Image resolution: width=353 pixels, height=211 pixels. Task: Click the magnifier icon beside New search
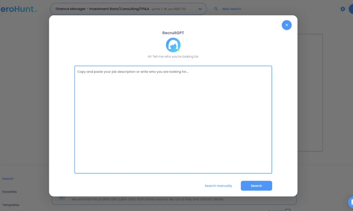tap(216, 9)
